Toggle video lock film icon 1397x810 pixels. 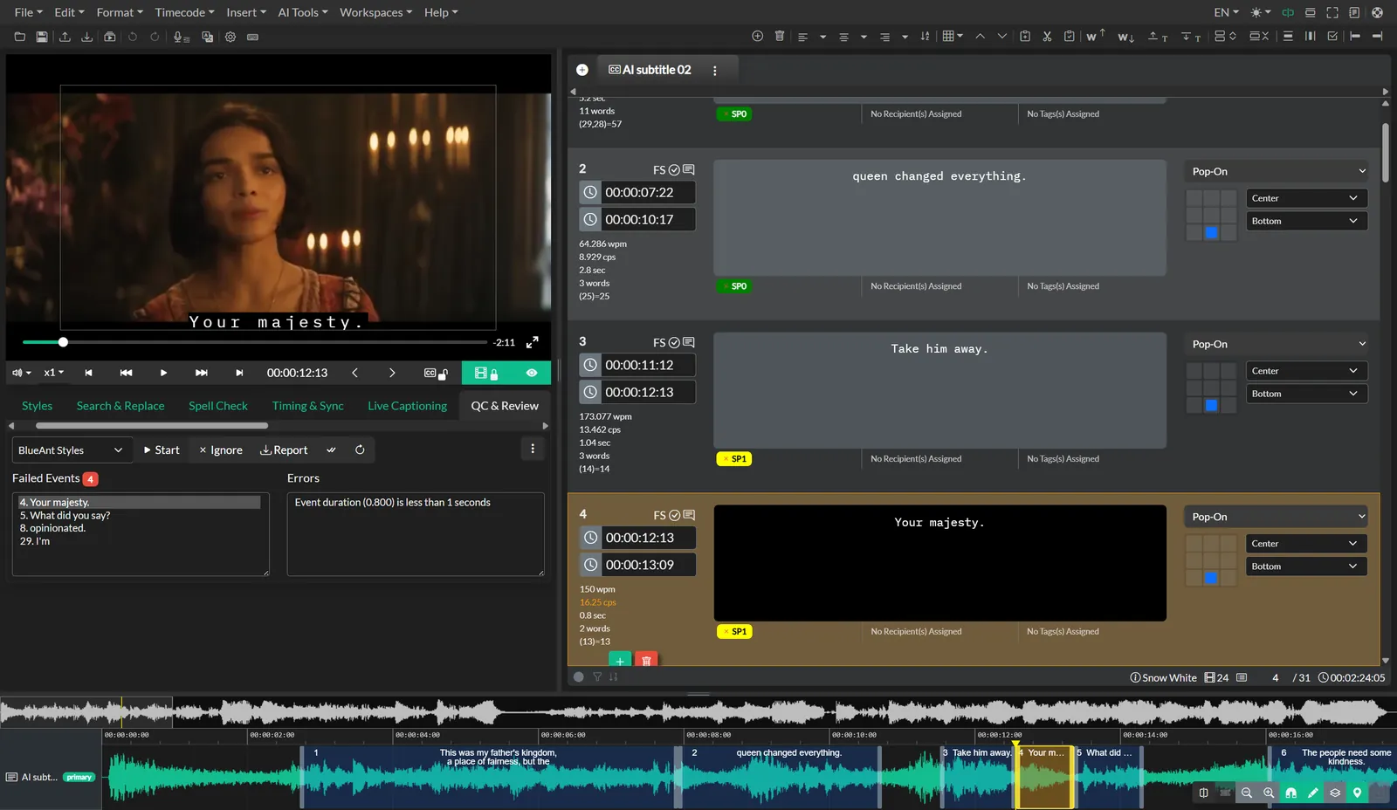[x=485, y=373]
